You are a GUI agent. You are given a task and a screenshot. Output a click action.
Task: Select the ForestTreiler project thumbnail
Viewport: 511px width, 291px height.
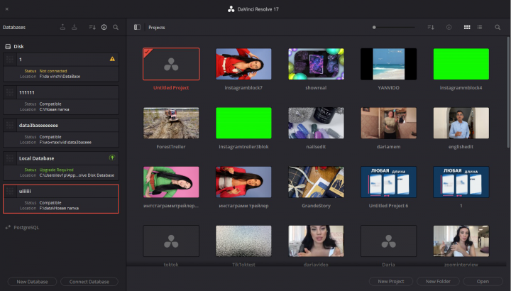[x=171, y=123]
